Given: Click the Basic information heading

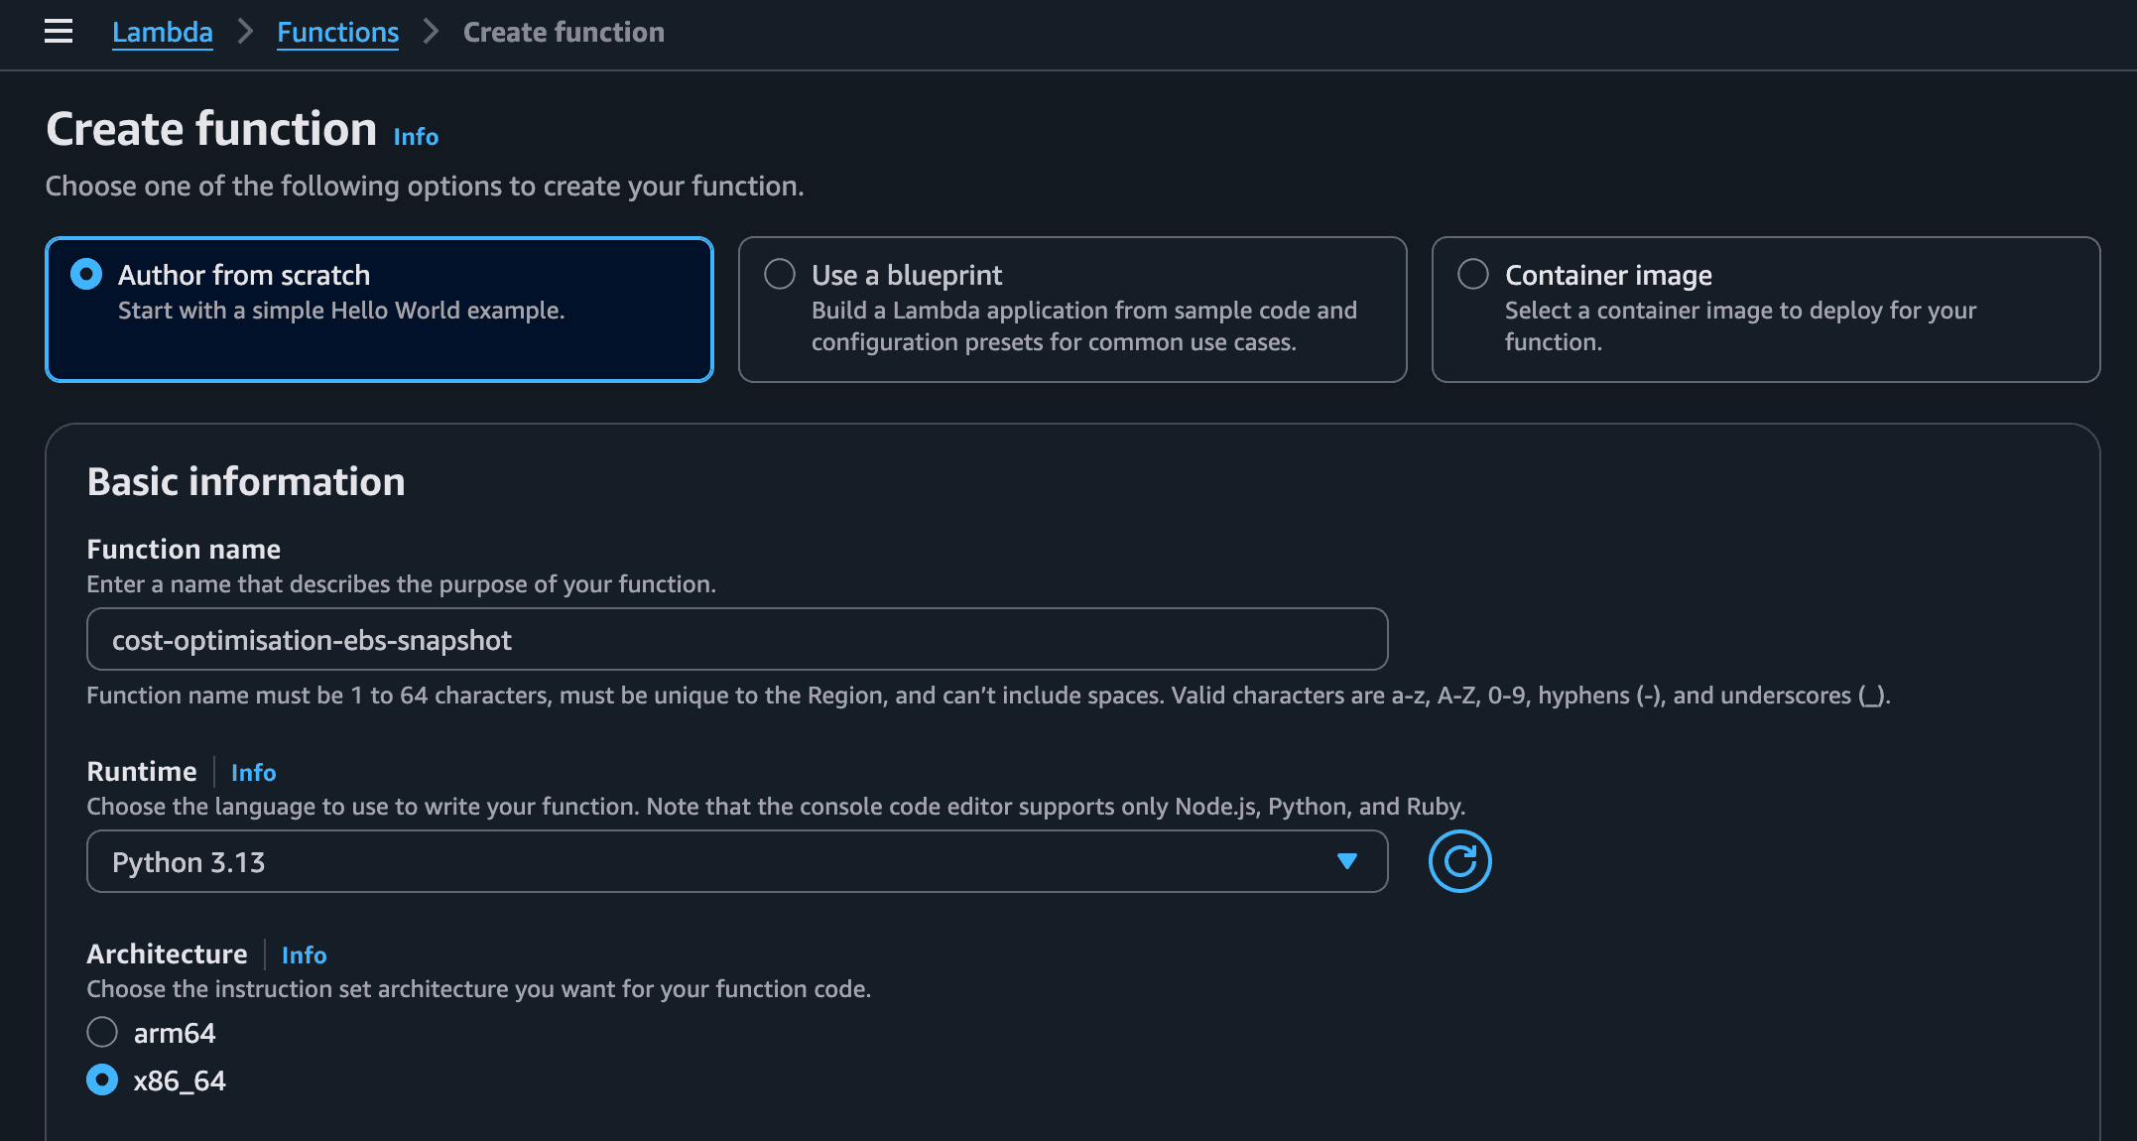Looking at the screenshot, I should pos(246,482).
